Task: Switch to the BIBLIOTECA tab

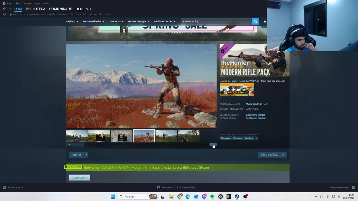Action: (36, 9)
